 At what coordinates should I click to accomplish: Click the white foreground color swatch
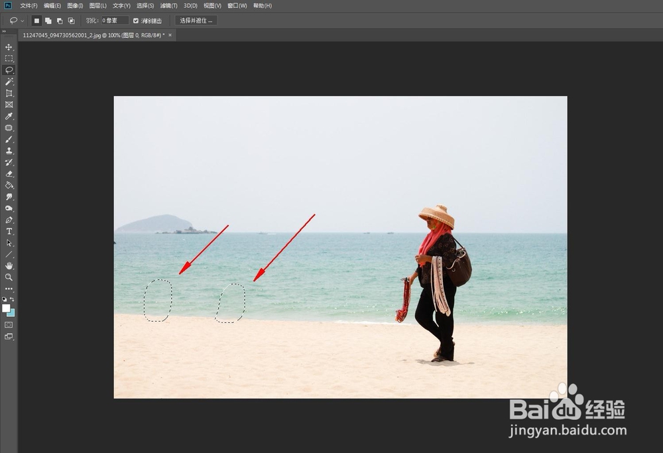pos(5,308)
